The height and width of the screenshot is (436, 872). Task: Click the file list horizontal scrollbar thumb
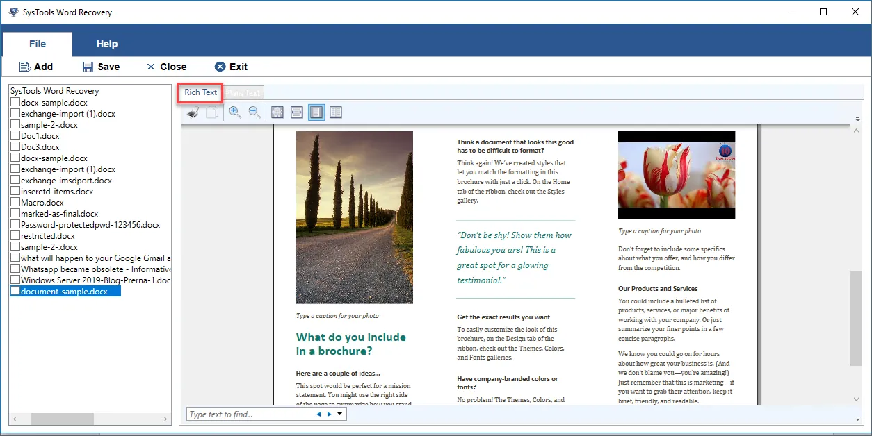coord(62,419)
